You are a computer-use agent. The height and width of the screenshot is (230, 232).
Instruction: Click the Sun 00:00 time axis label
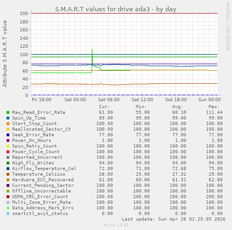click(210, 100)
